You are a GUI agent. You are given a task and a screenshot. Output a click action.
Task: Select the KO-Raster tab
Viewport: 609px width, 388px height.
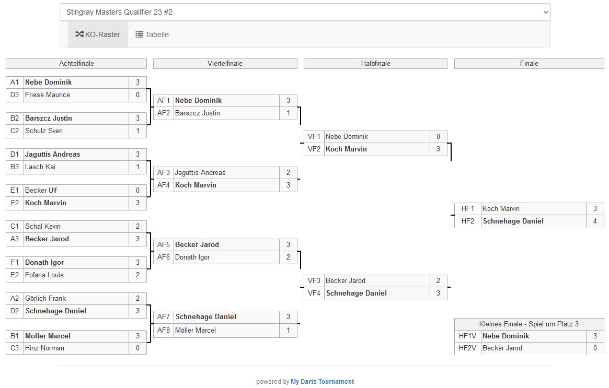click(98, 34)
